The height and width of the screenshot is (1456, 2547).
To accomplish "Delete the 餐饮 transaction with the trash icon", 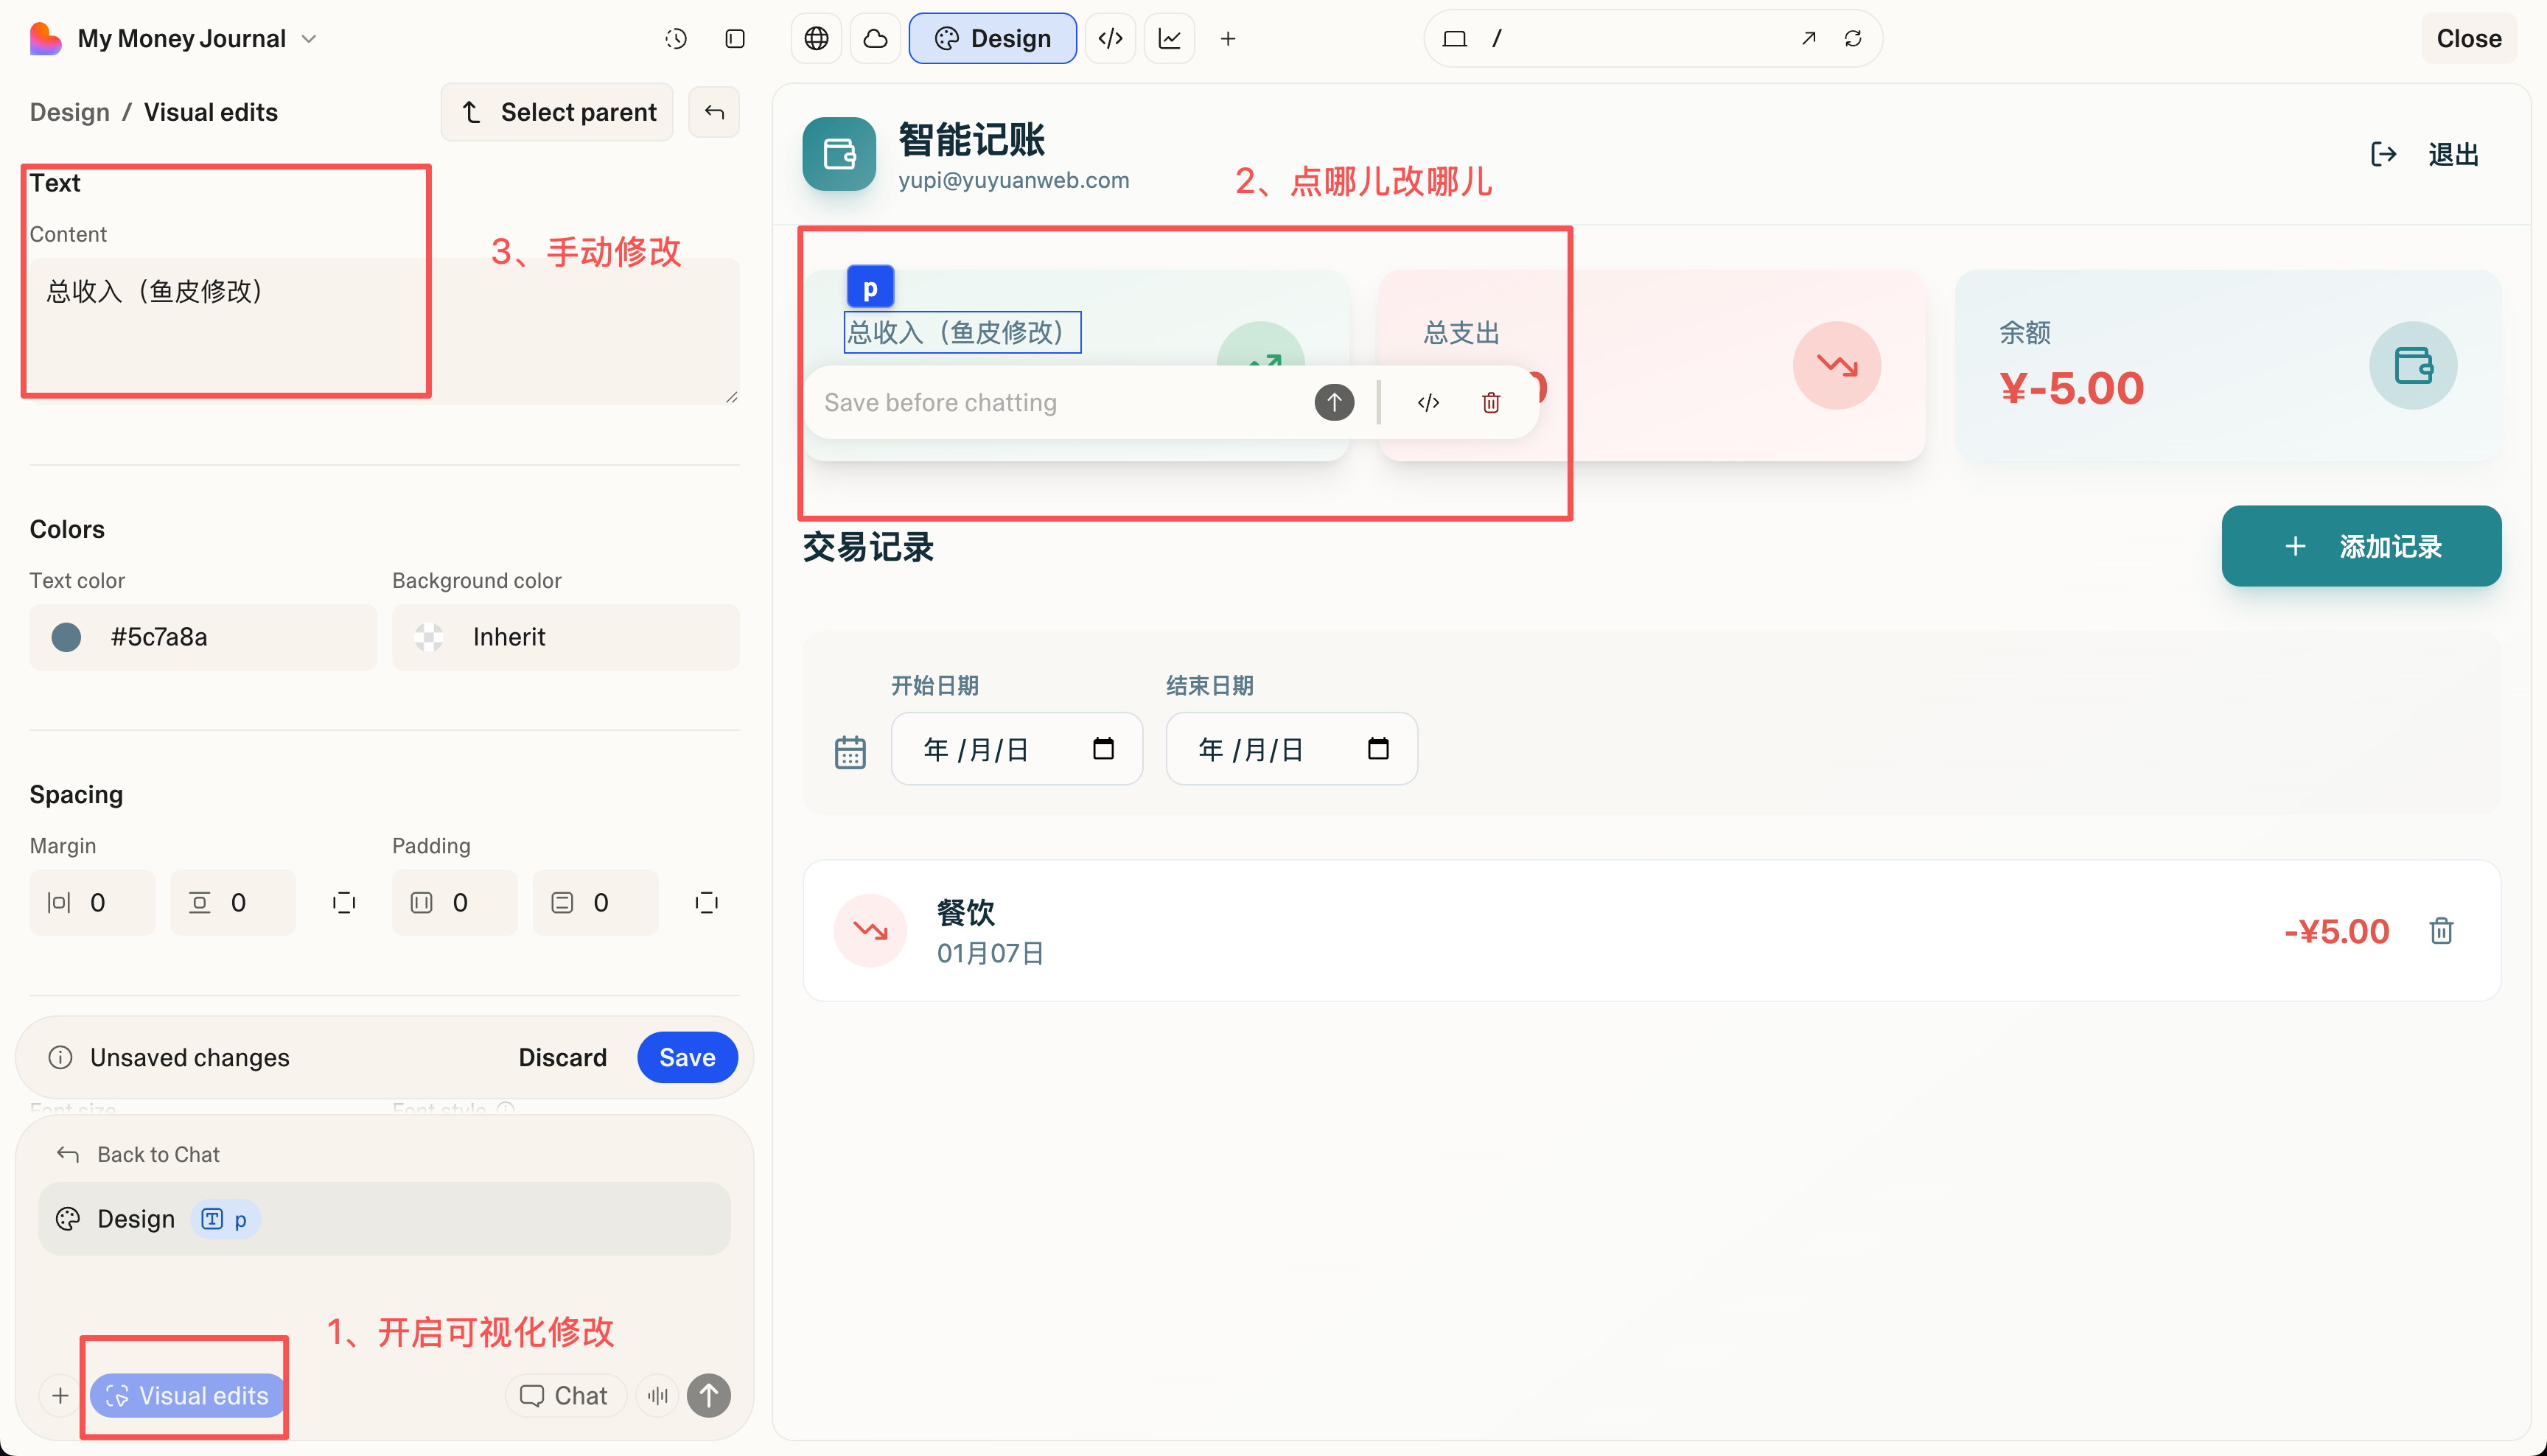I will click(2441, 931).
